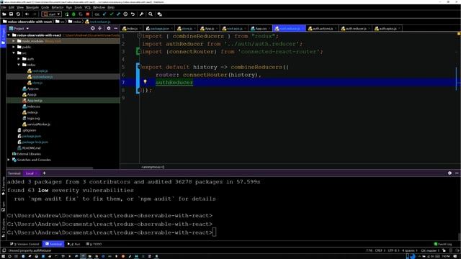Switch to the index.js editor tab

click(x=132, y=29)
